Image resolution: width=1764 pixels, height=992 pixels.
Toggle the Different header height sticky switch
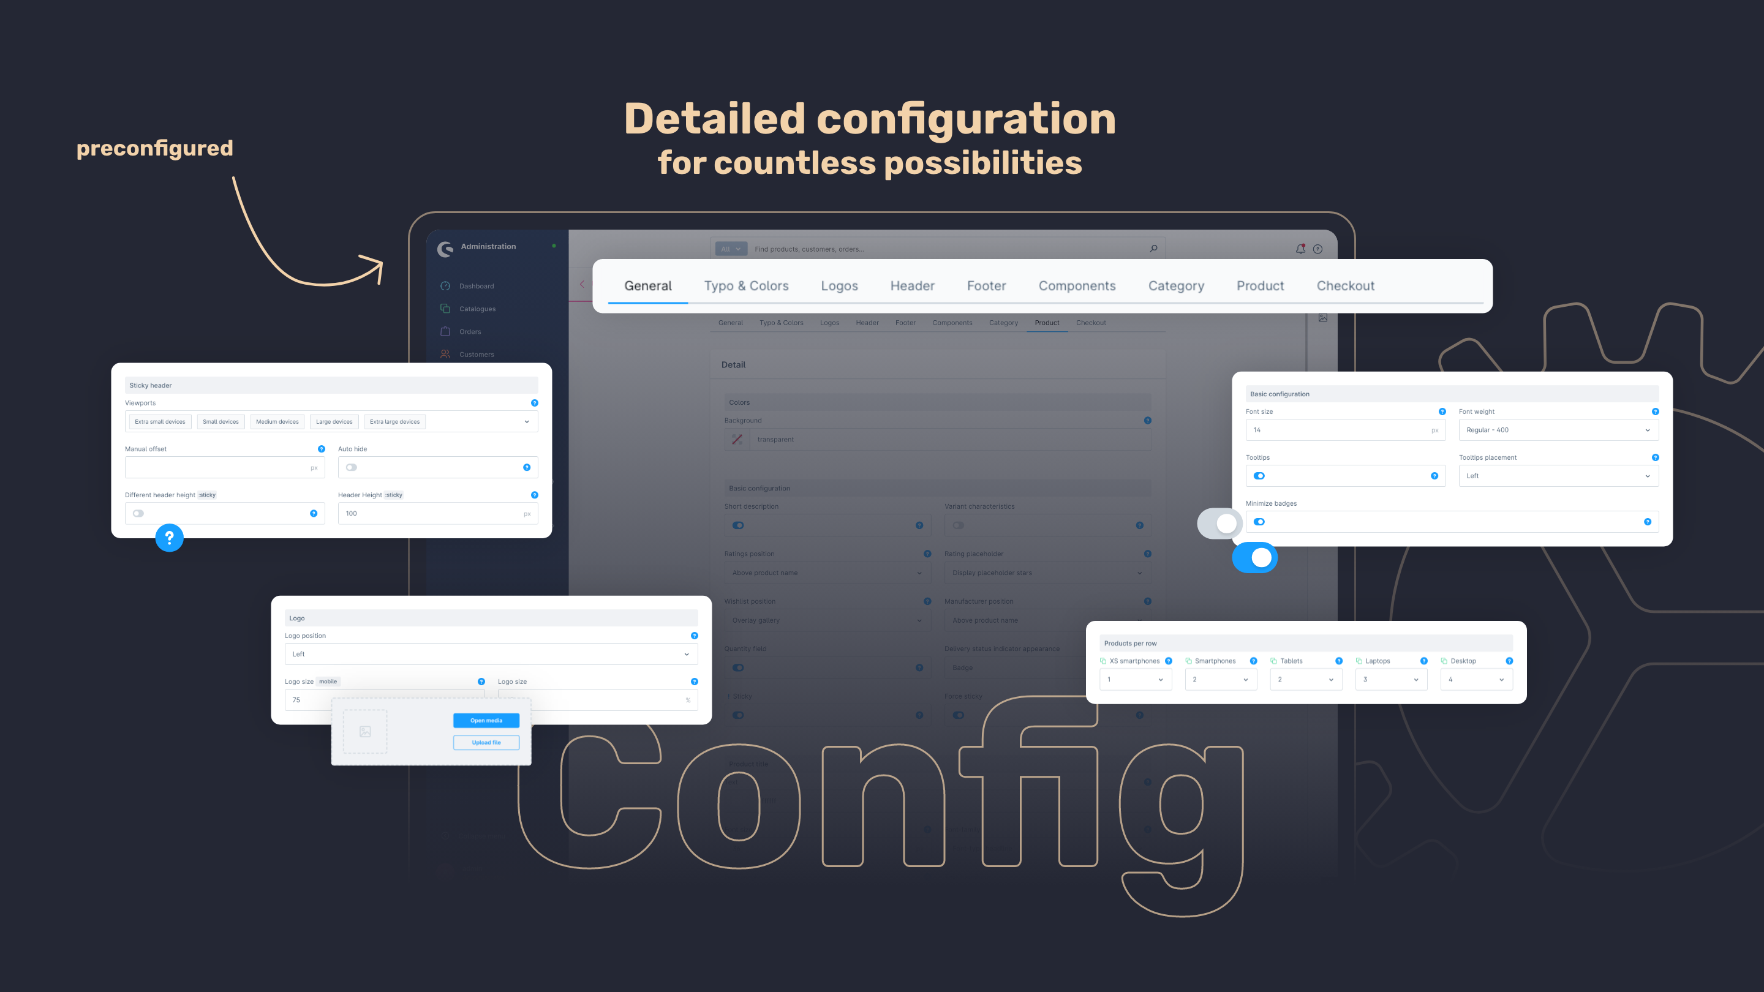138,513
